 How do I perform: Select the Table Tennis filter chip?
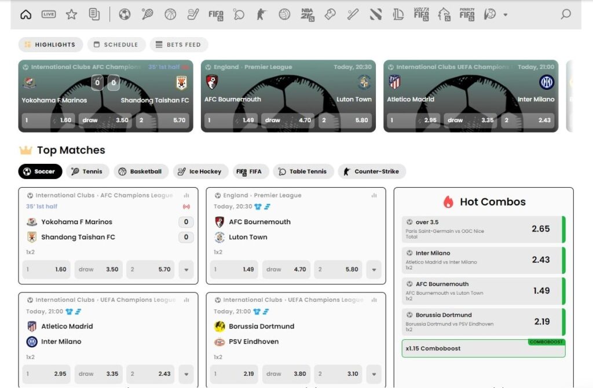tap(303, 171)
